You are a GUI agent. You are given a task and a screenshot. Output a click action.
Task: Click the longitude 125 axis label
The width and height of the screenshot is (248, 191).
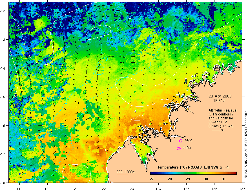187,189
